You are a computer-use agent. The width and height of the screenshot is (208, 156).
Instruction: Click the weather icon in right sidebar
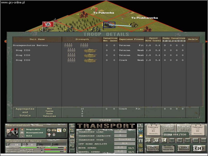141,136
